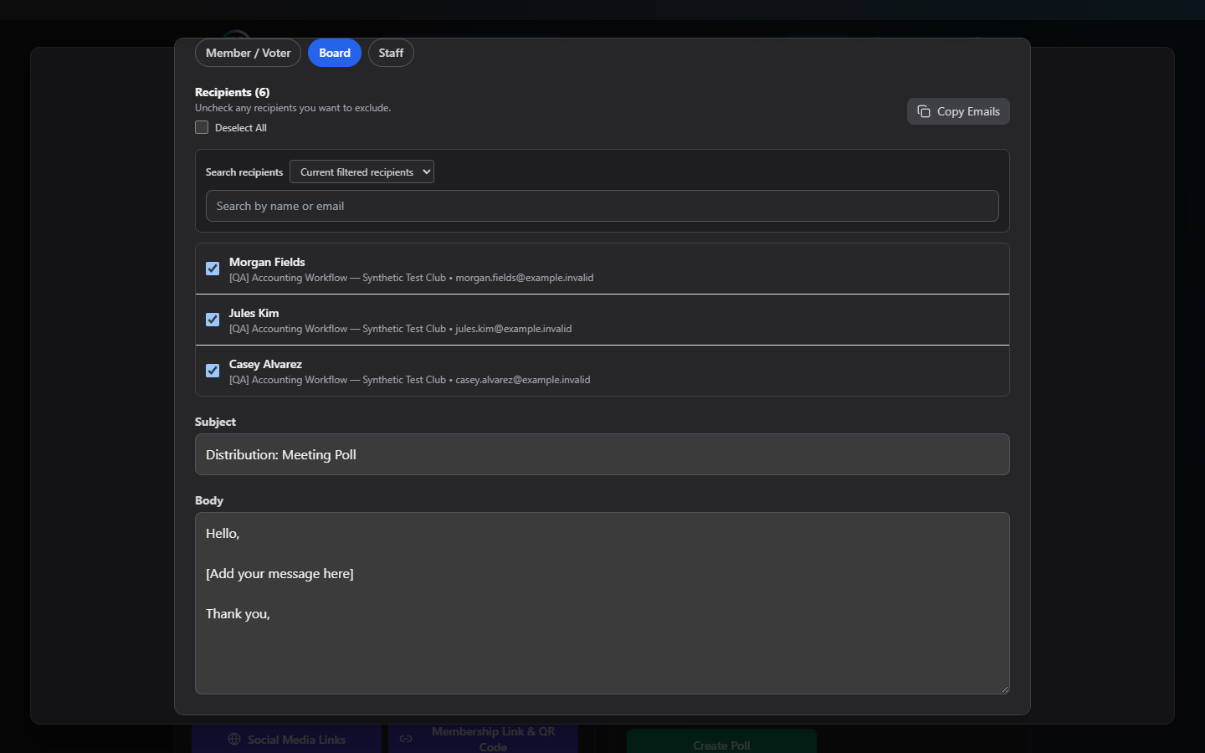The height and width of the screenshot is (753, 1205).
Task: Select the Member / Voter tab
Action: click(248, 53)
